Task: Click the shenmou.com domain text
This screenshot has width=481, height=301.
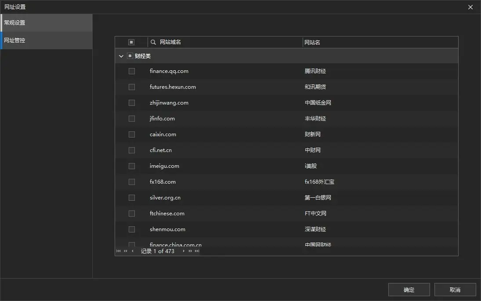Action: [x=167, y=229]
